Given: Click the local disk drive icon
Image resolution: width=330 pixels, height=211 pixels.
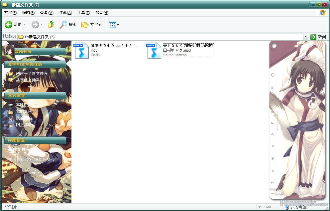Looking at the screenshot, I should pos(11,105).
